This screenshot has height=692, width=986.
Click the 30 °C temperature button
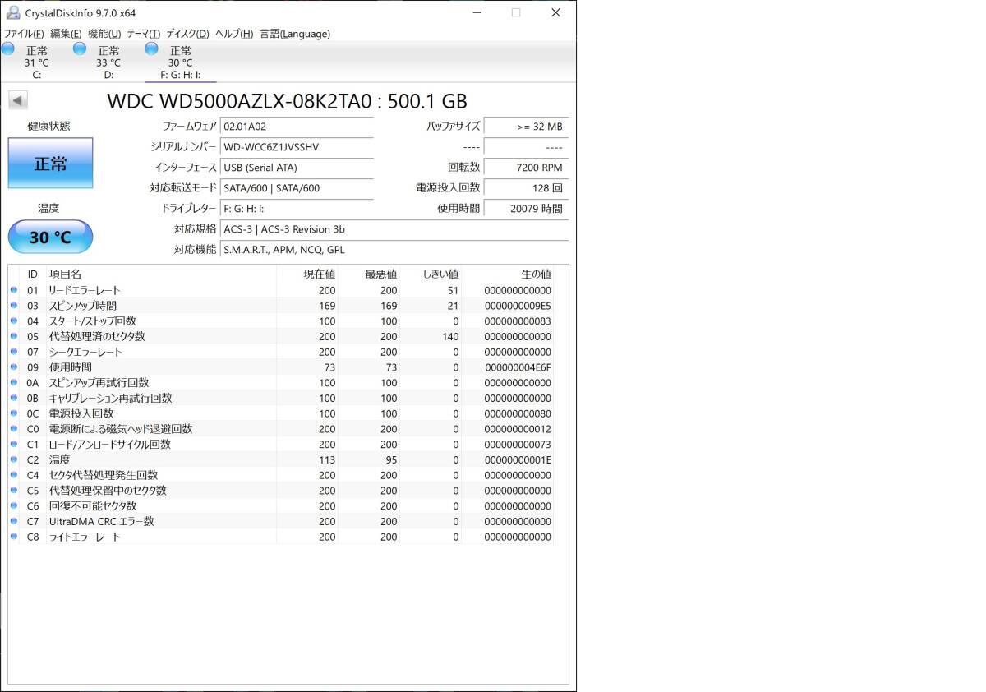point(50,237)
